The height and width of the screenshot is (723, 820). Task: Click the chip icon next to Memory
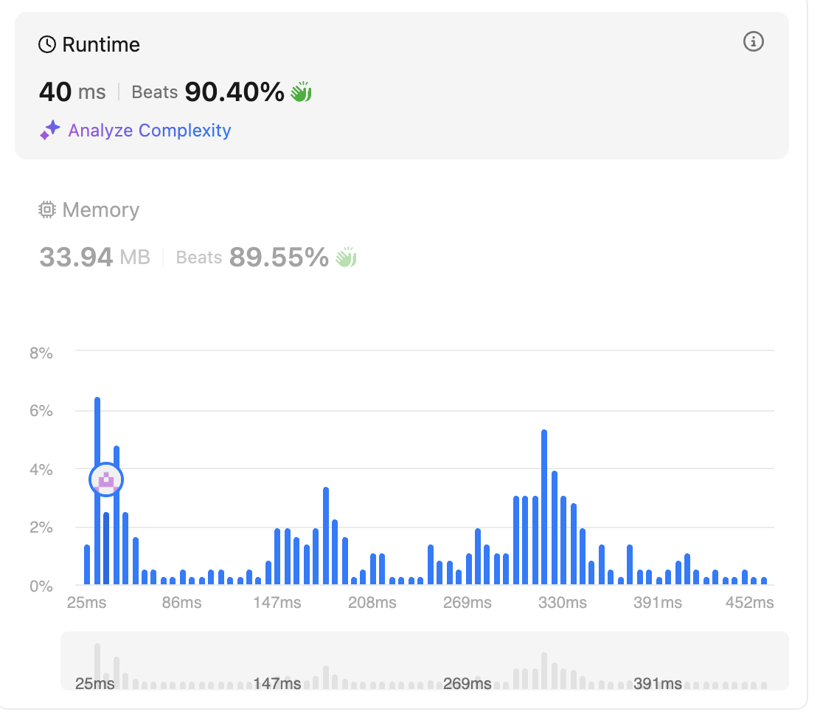(x=47, y=210)
